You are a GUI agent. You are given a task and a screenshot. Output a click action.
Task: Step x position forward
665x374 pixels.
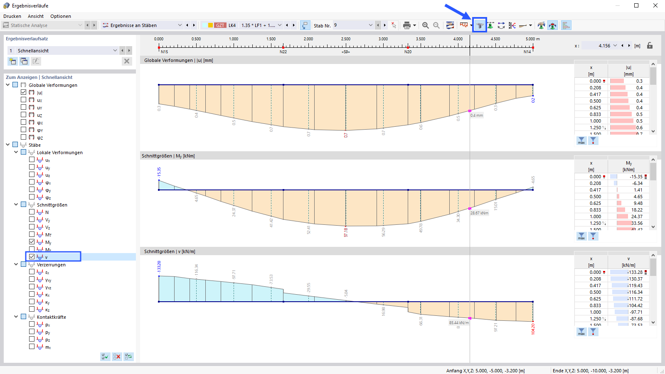click(629, 46)
